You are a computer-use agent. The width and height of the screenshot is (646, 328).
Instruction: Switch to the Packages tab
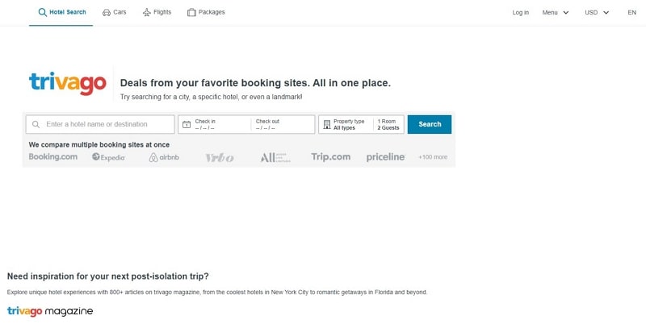click(206, 12)
